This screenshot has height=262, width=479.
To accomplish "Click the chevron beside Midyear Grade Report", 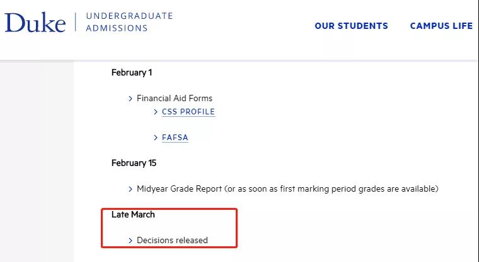I will (130, 188).
